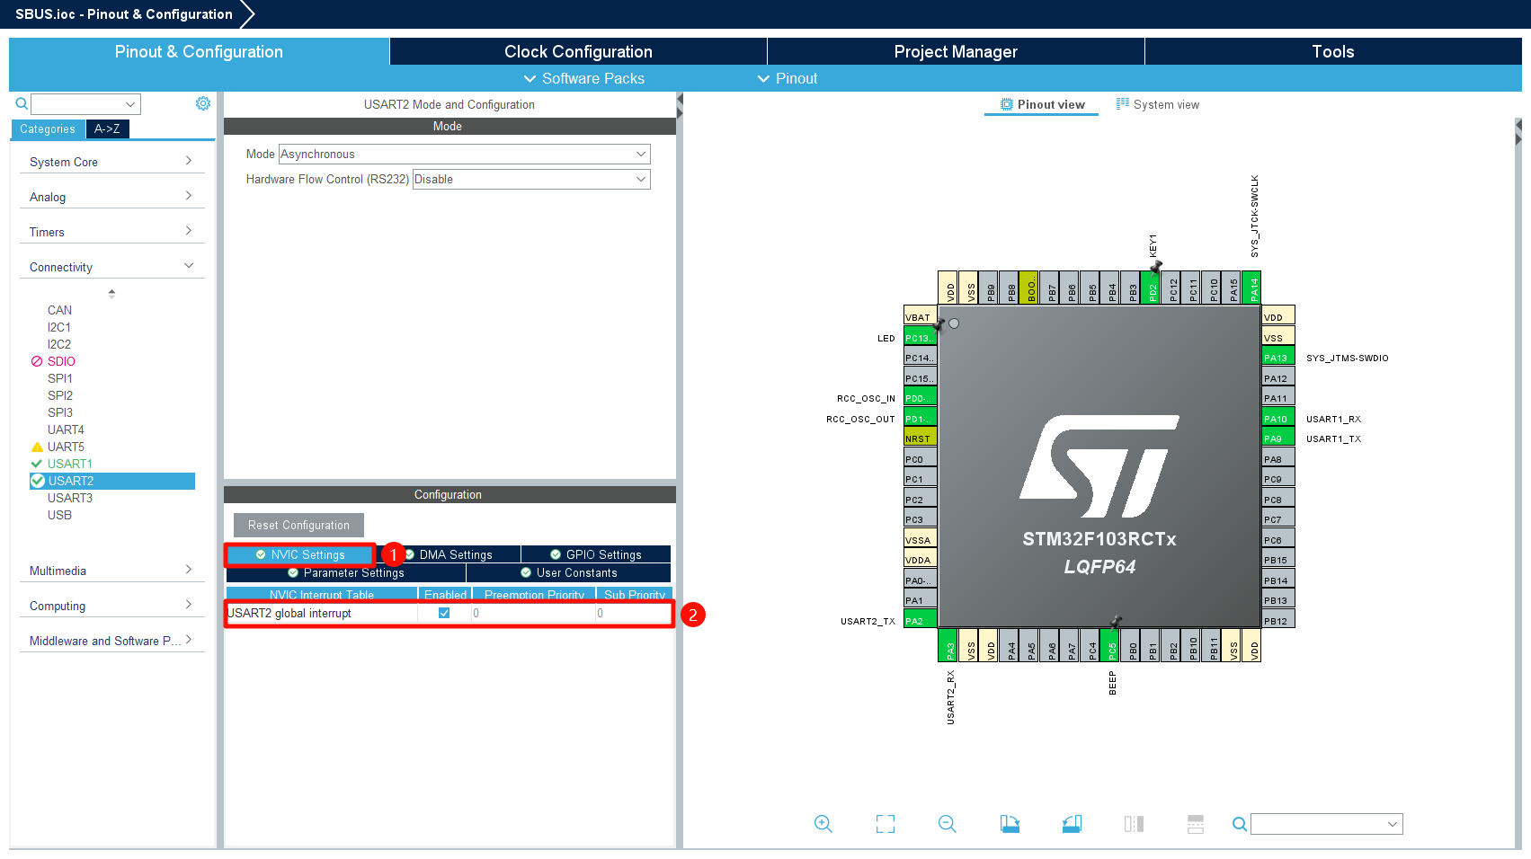
Task: Open the Pinout menu
Action: pos(788,78)
